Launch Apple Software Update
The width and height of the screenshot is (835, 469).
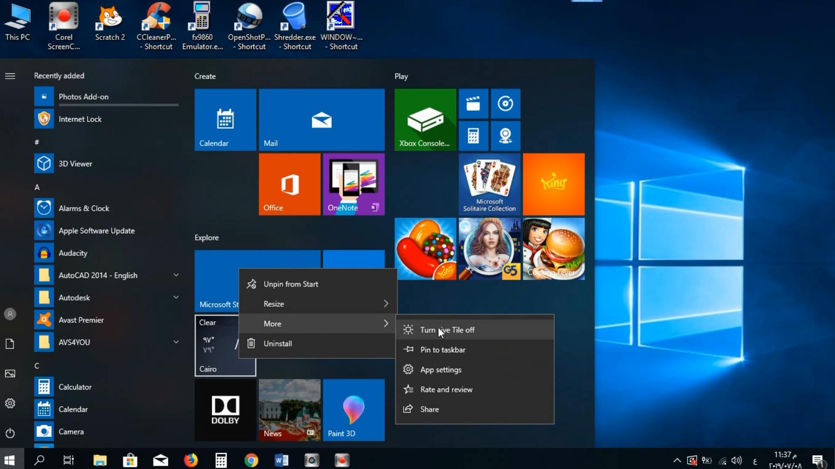(107, 231)
